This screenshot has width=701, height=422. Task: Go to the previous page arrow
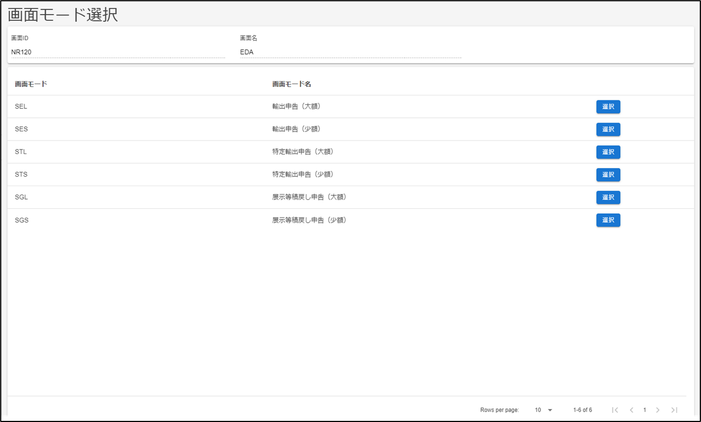[631, 410]
